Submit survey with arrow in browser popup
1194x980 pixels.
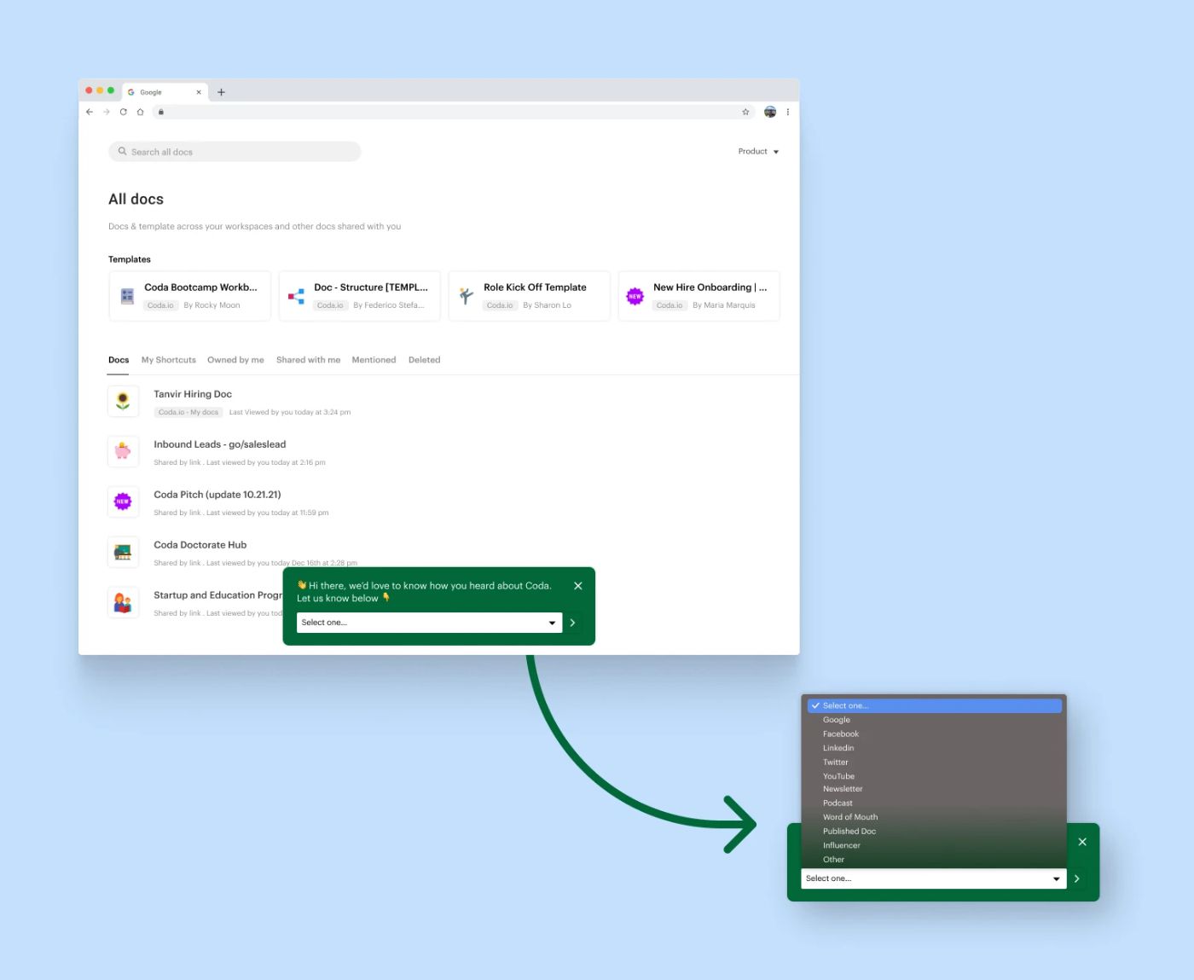[572, 623]
